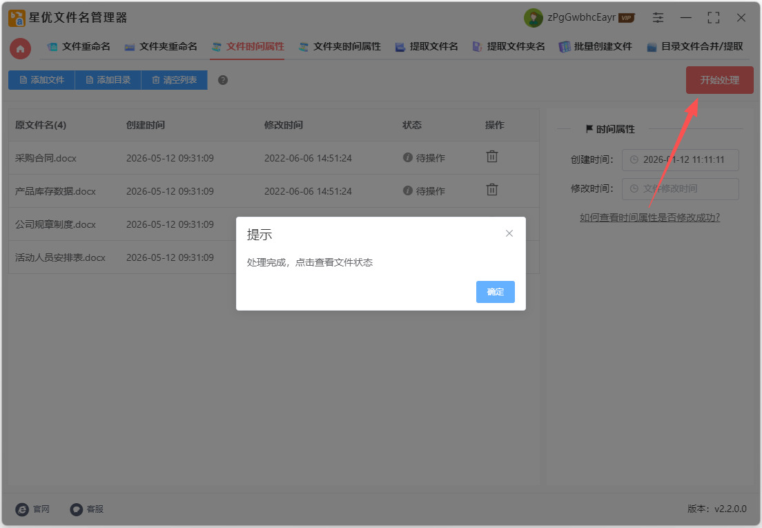Screen dimensions: 762x528
Task: Open 目录文件合并/提取 tab
Action: (x=695, y=47)
